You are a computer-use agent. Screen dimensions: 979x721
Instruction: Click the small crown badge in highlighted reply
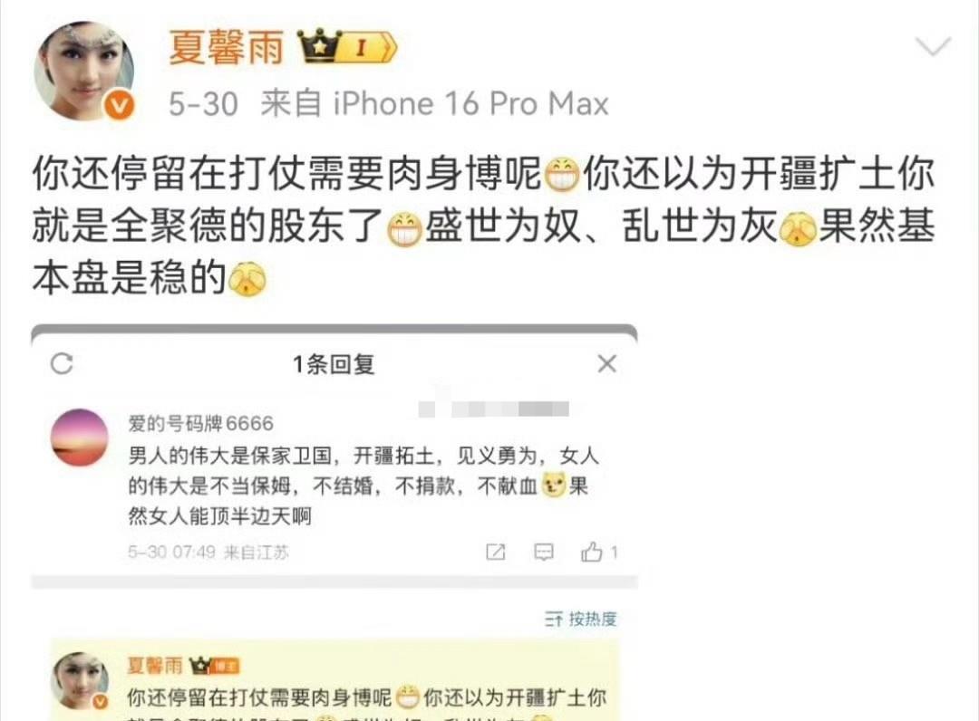coord(214,666)
